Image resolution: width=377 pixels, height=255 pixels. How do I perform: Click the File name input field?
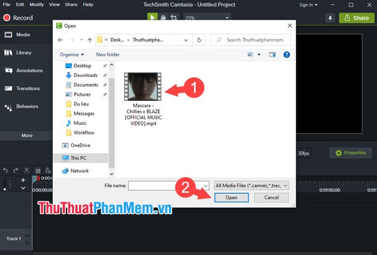169,186
